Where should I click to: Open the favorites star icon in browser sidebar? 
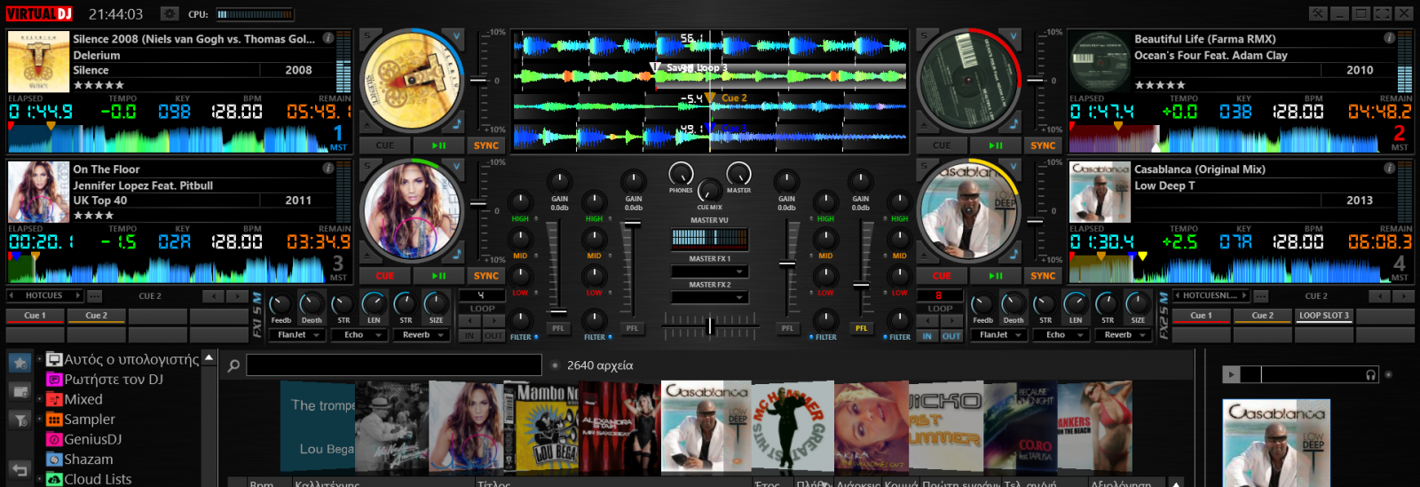(x=20, y=362)
